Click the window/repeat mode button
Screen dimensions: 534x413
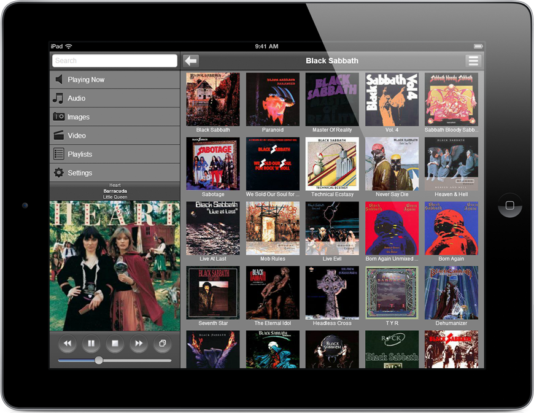click(x=163, y=343)
